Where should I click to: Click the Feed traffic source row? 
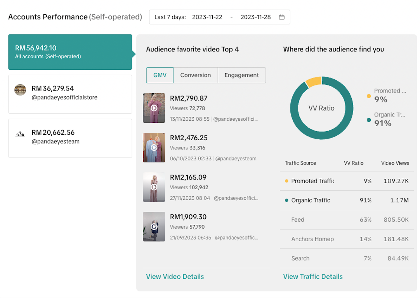click(347, 219)
